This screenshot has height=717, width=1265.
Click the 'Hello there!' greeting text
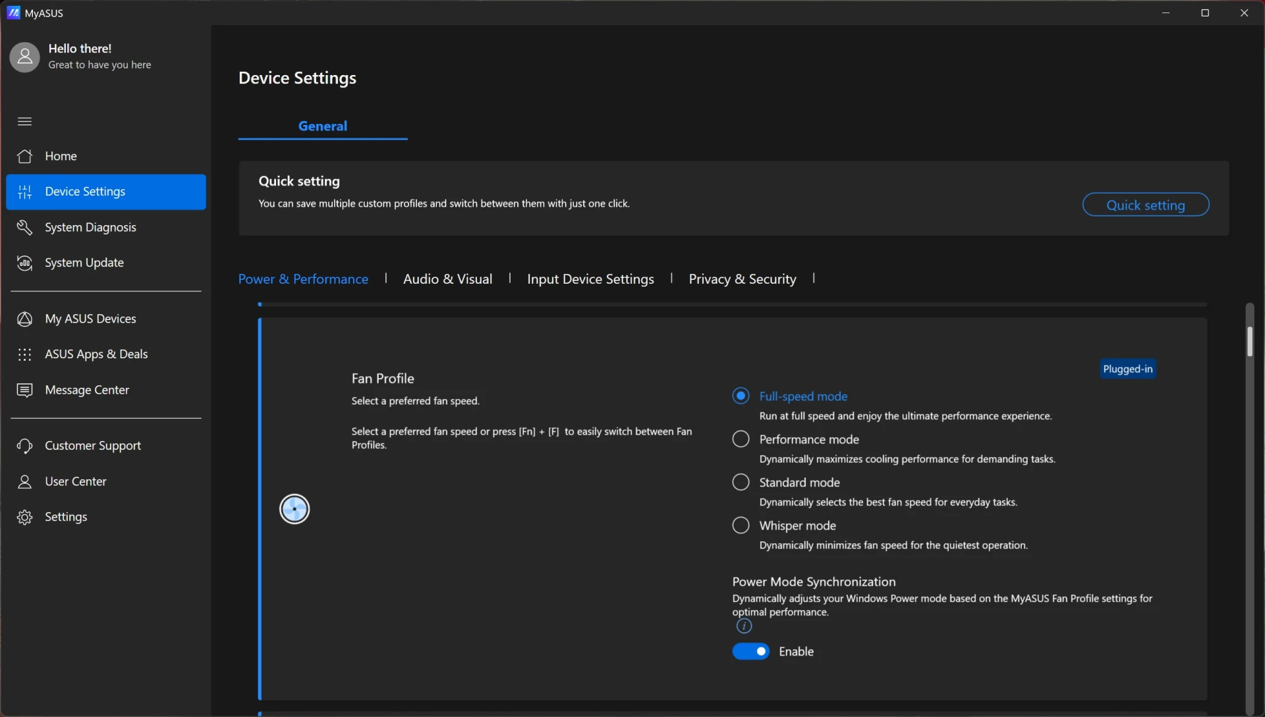click(80, 49)
